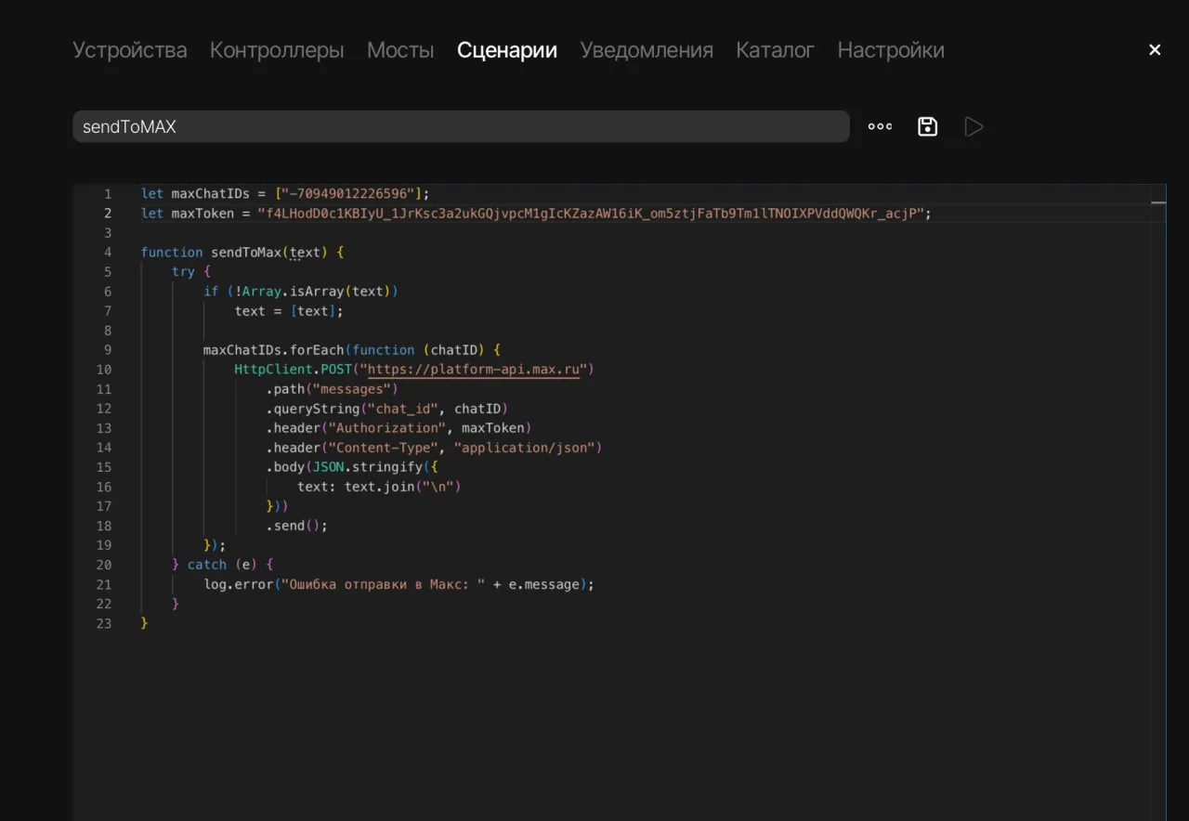Click the "Ошибка отправки в Макс: " string
Image resolution: width=1189 pixels, height=821 pixels.
click(x=383, y=584)
